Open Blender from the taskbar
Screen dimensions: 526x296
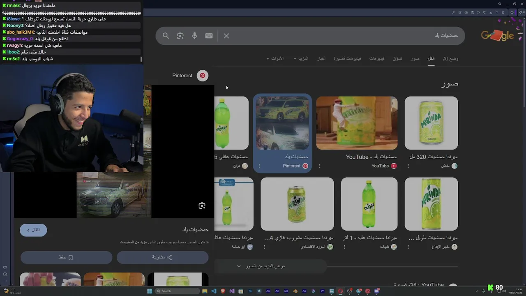(295, 291)
